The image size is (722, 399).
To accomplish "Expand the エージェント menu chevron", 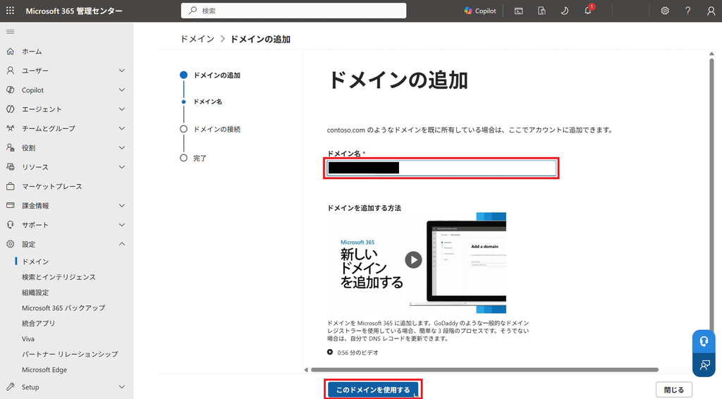I will click(121, 109).
